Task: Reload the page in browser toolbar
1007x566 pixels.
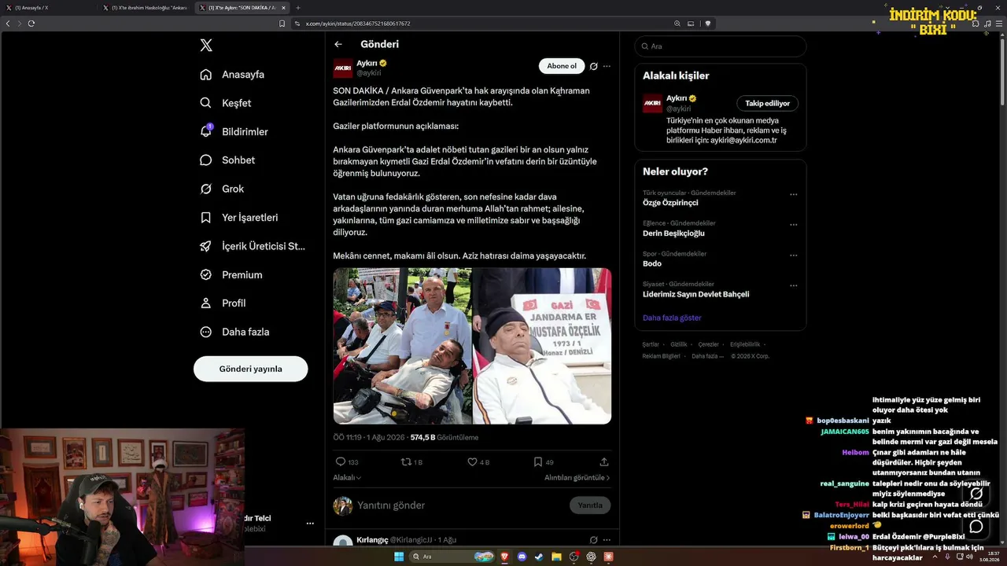Action: pyautogui.click(x=31, y=24)
